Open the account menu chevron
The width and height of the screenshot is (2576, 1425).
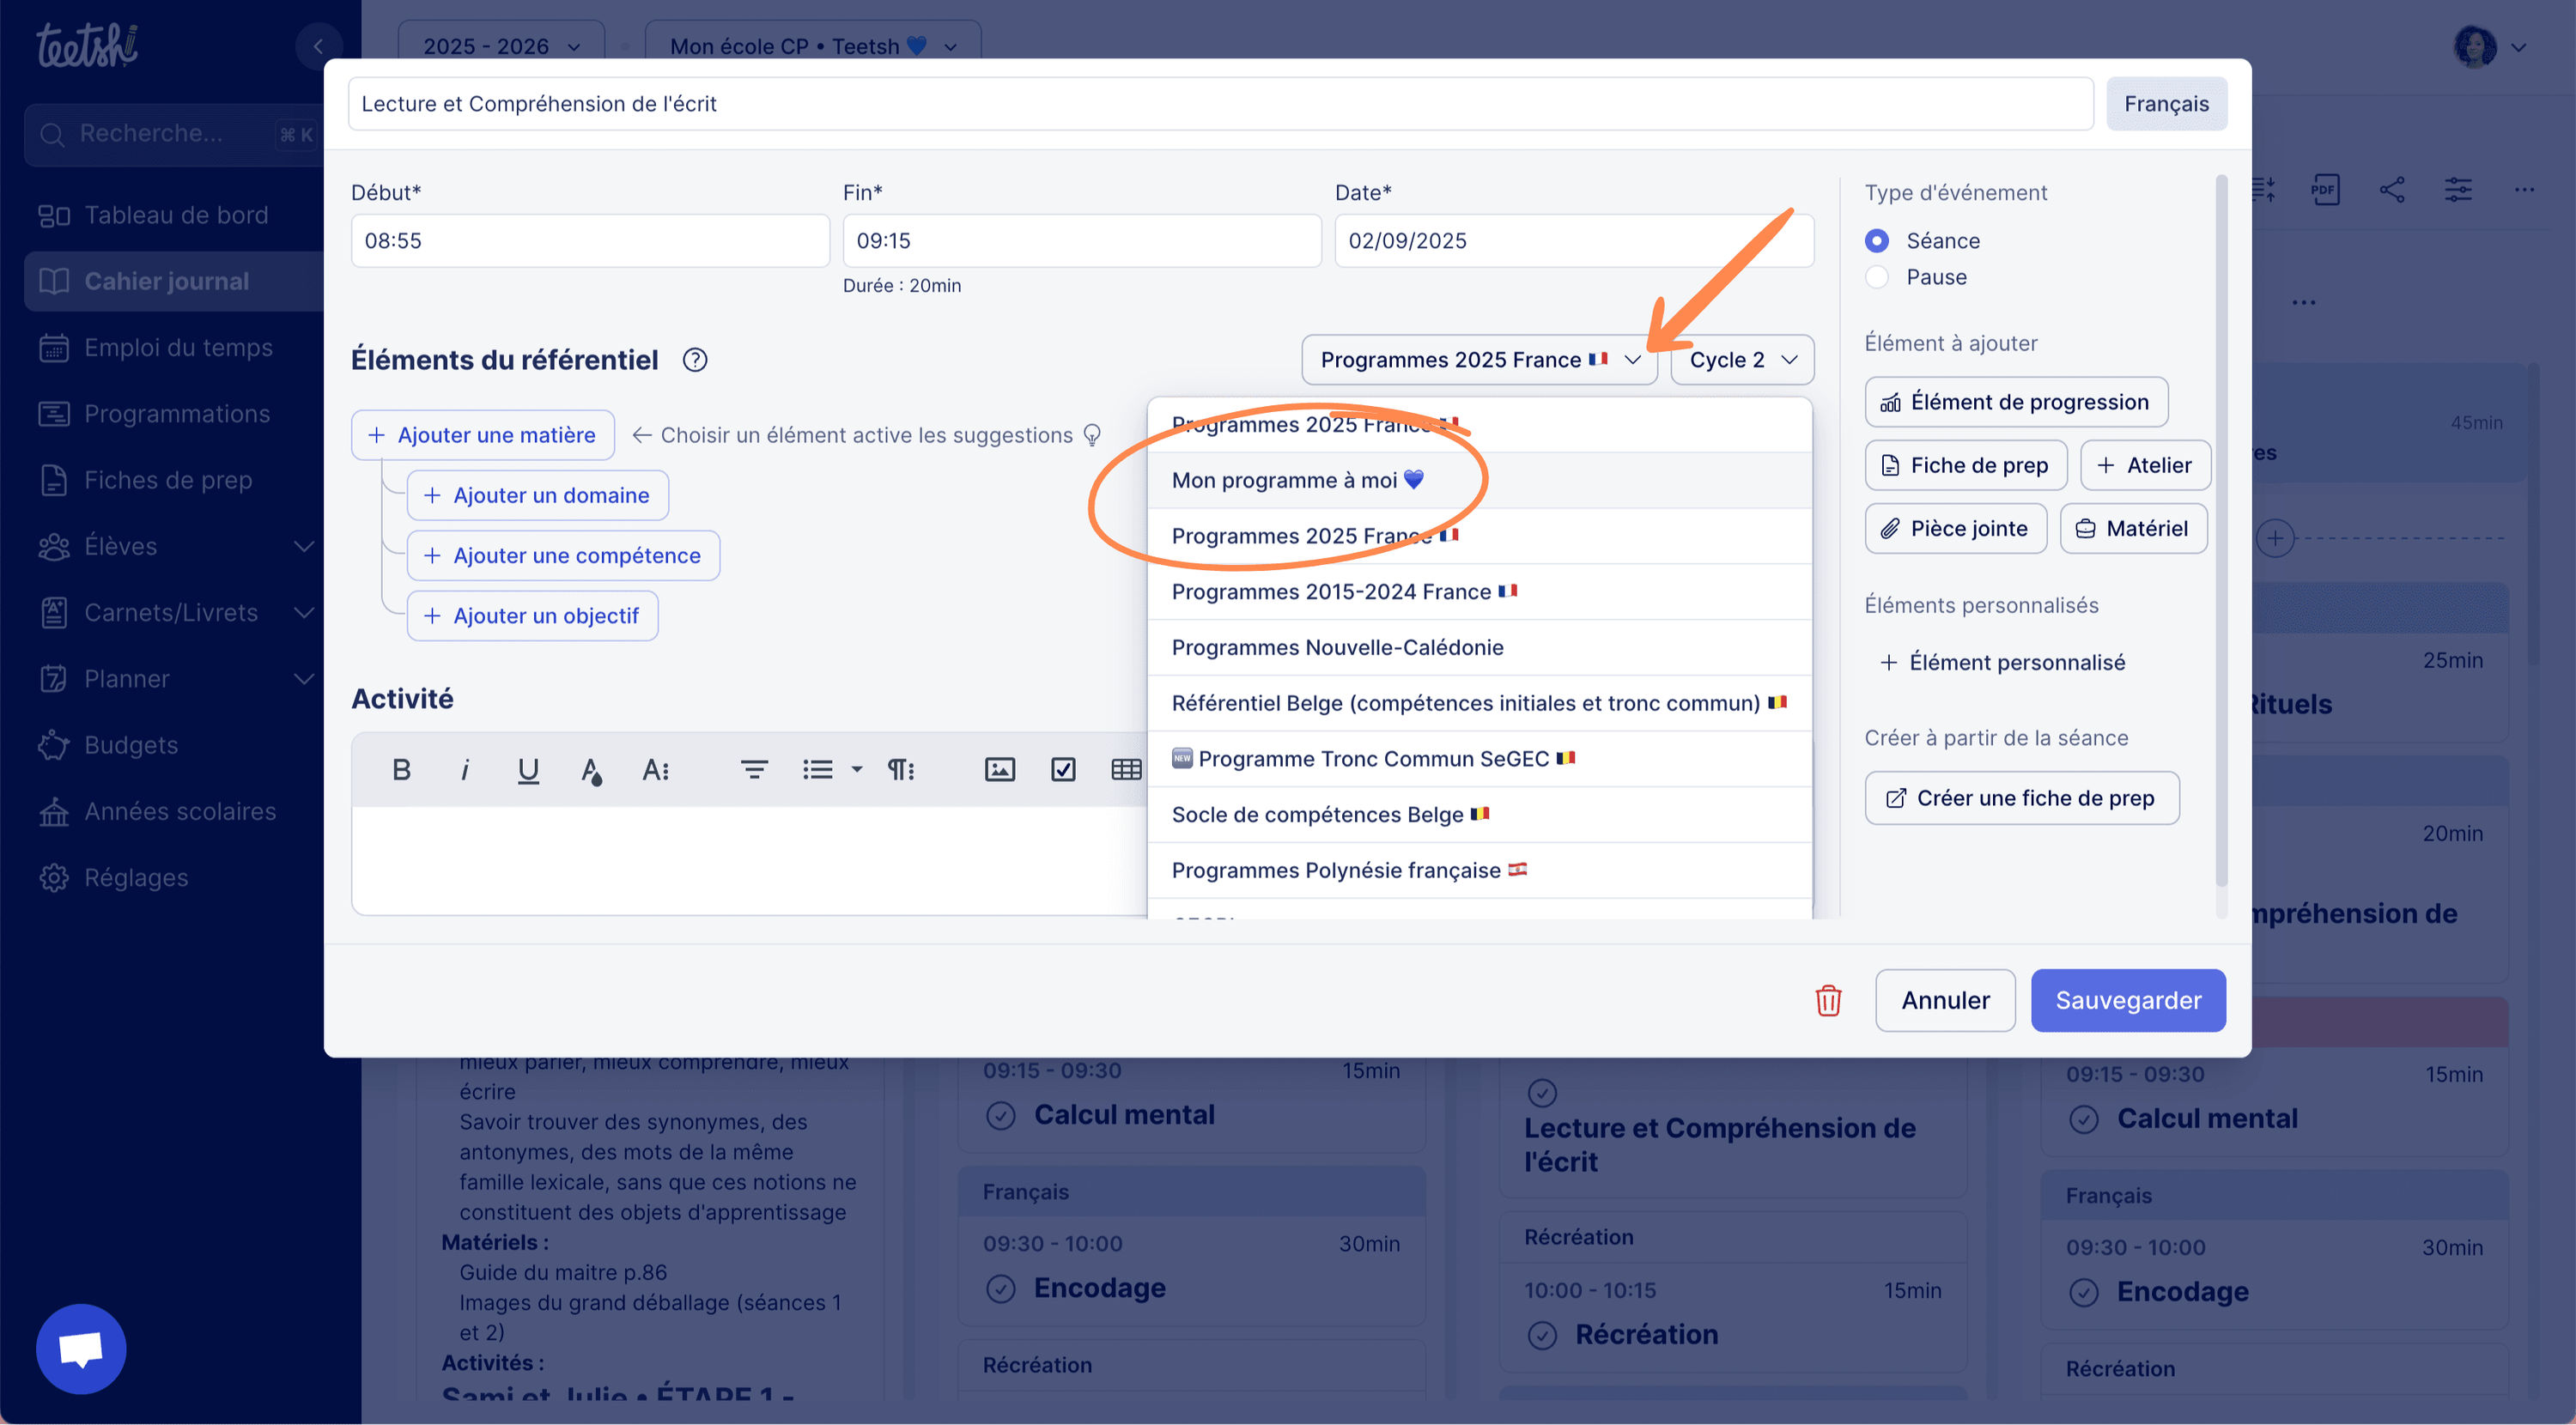(2519, 46)
